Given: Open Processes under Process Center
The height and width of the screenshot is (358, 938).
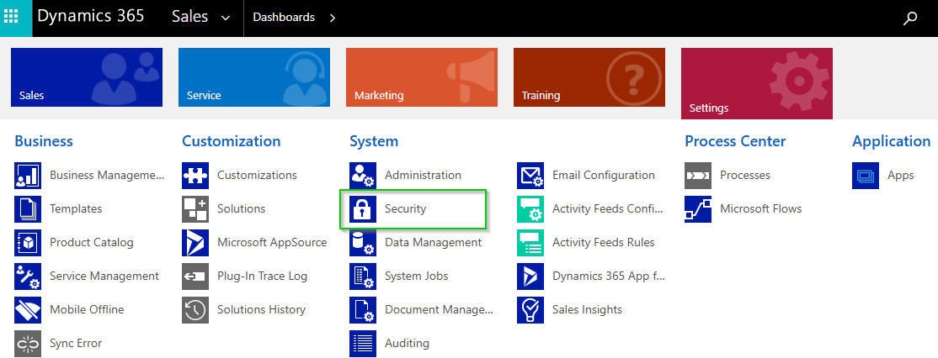Looking at the screenshot, I should (x=744, y=176).
